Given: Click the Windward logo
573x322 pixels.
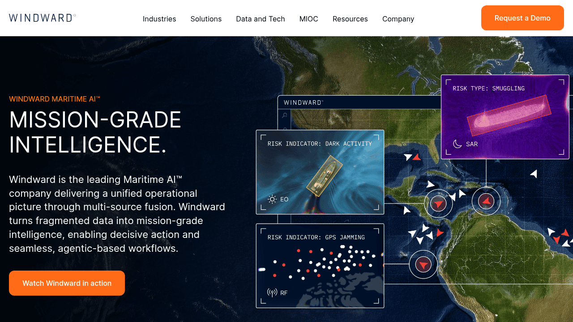Looking at the screenshot, I should click(x=43, y=18).
